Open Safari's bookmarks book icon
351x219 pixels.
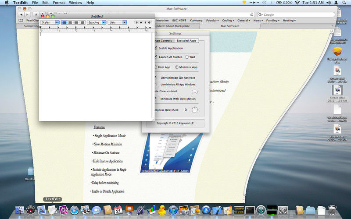tap(21, 20)
